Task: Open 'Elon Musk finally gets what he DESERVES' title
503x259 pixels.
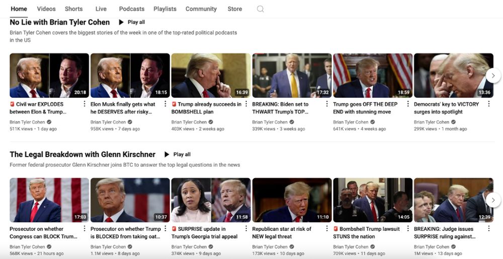Action: 123,108
